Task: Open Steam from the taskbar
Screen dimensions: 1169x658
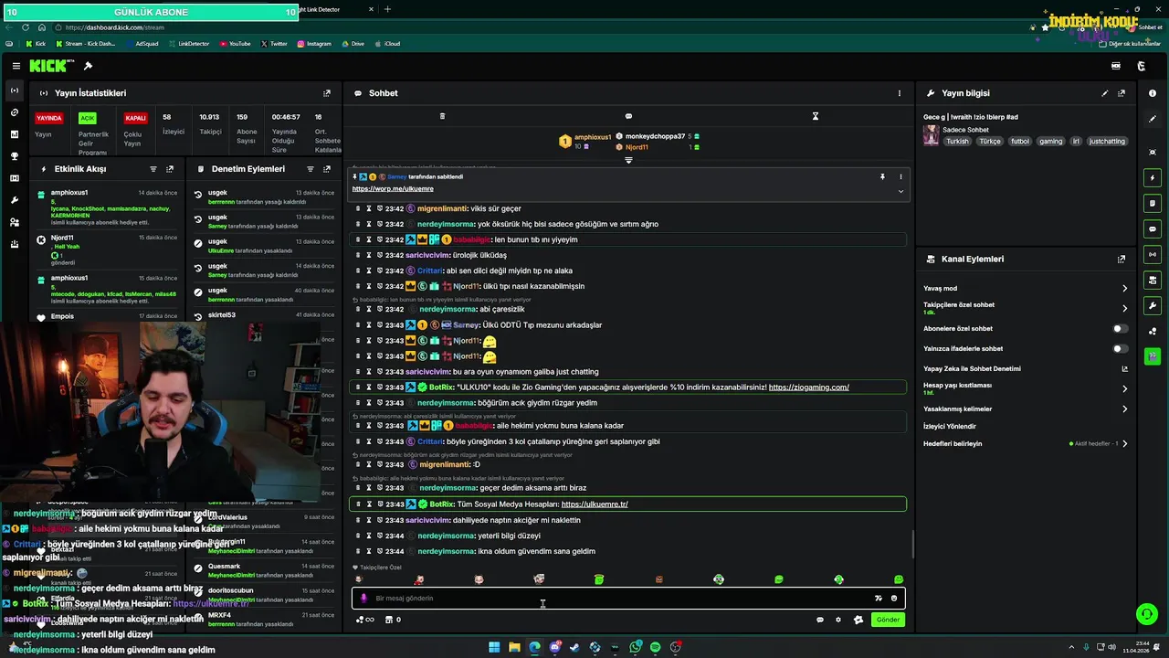Action: pyautogui.click(x=574, y=647)
